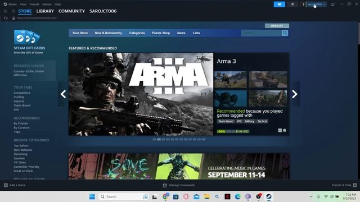Screen dimensions: 360x202
Task: Open the SAROJCT006 profile tab
Action: tap(103, 11)
